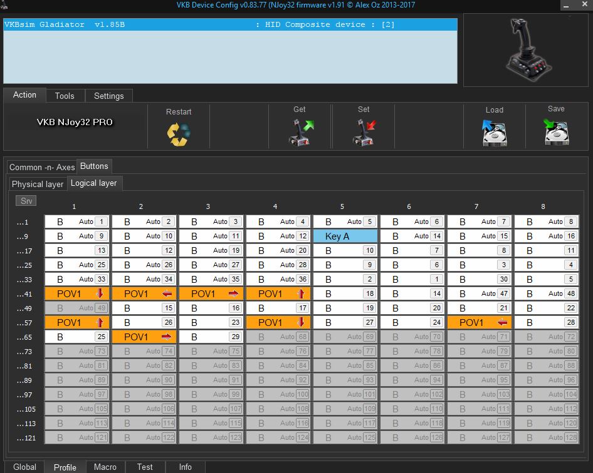
Task: Click the Load from disk icon
Action: click(495, 133)
